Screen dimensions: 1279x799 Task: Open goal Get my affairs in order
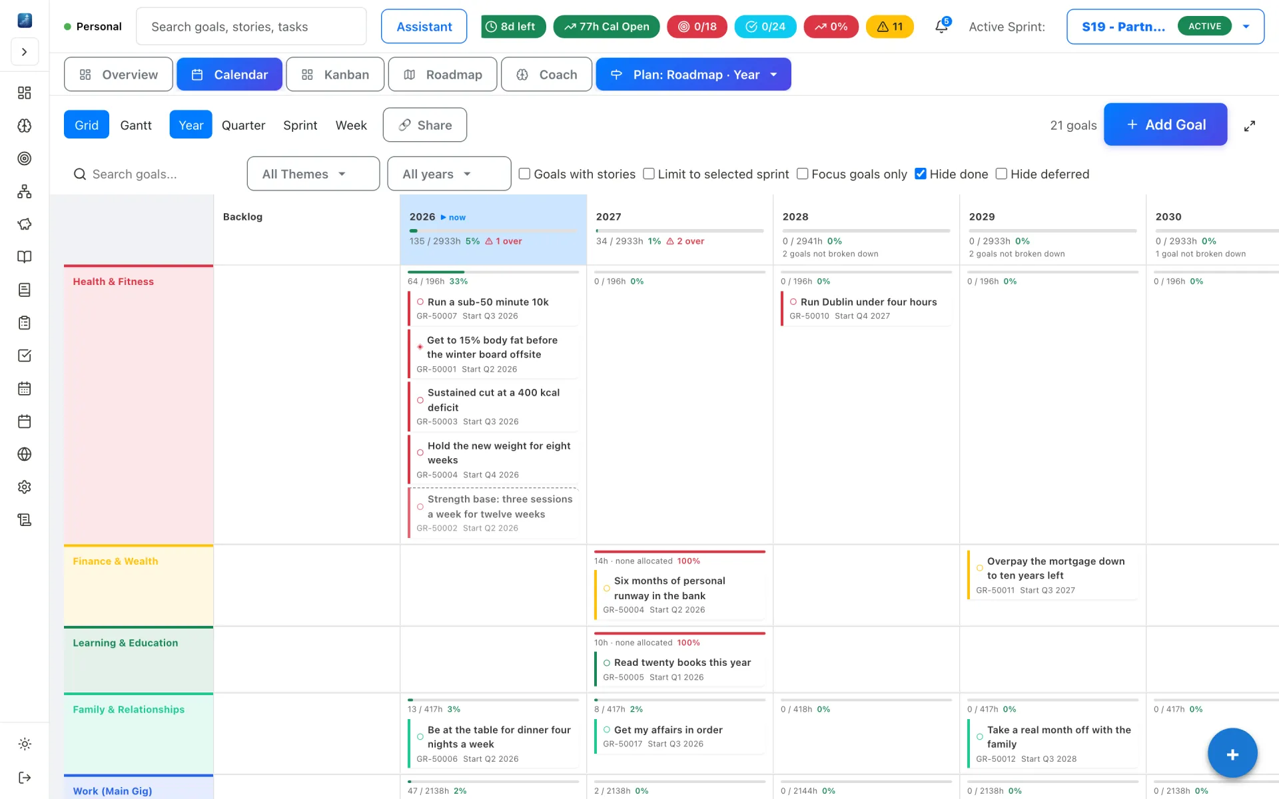(x=679, y=736)
